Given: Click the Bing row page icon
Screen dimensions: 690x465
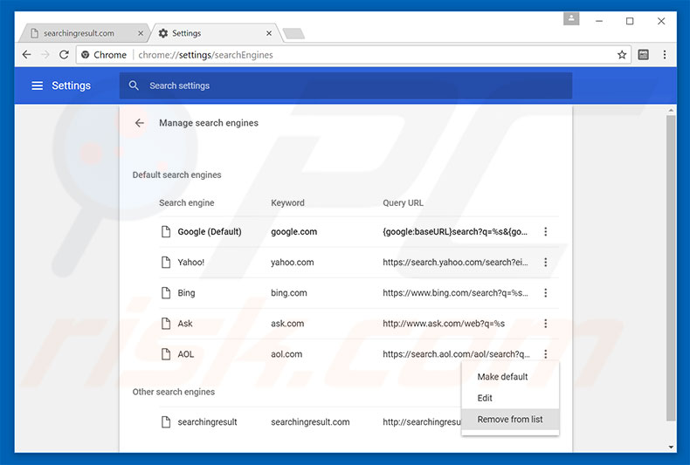Looking at the screenshot, I should [166, 293].
